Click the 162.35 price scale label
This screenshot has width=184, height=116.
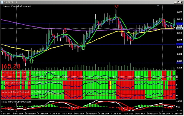180,68
